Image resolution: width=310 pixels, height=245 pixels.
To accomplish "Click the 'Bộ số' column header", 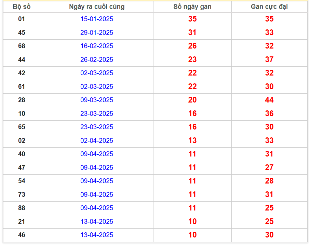I will pos(22,7).
